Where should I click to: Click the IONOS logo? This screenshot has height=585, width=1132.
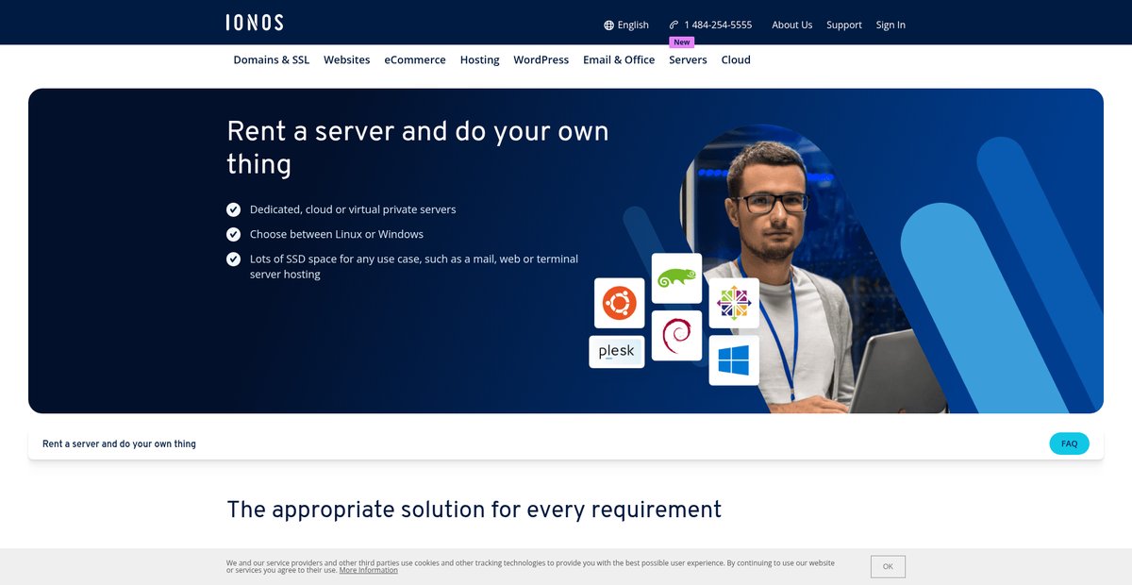coord(255,23)
